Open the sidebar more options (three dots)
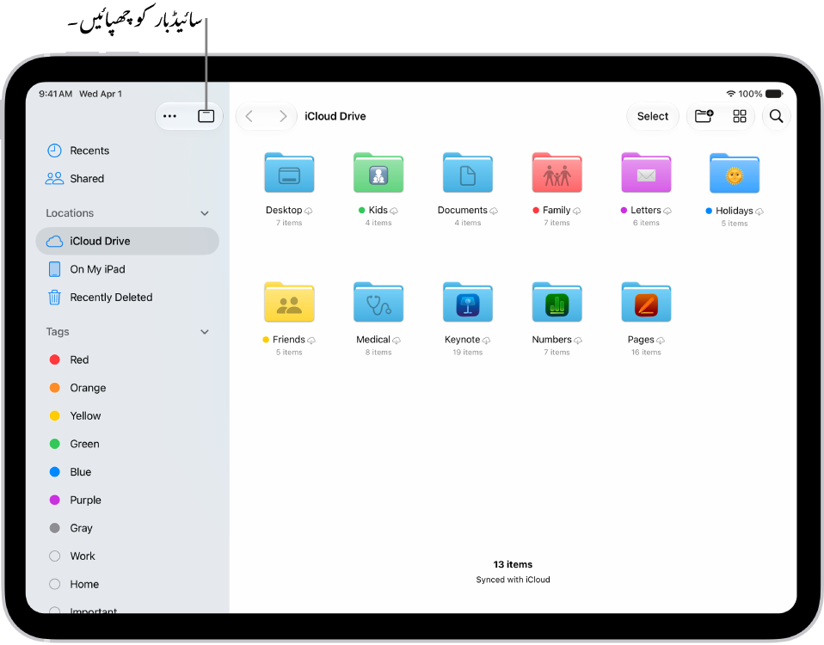The height and width of the screenshot is (645, 824). (x=169, y=116)
